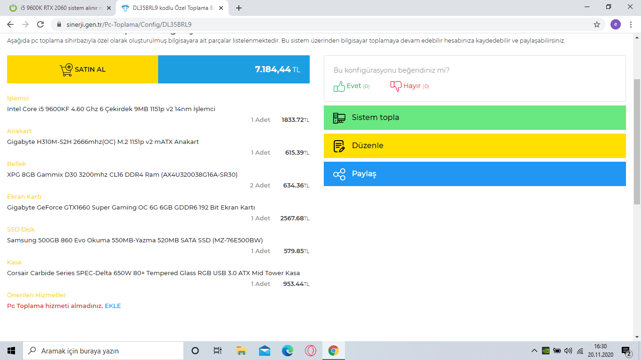The width and height of the screenshot is (641, 360).
Task: Click the 579.85 TL SSD price
Action: [x=297, y=251]
